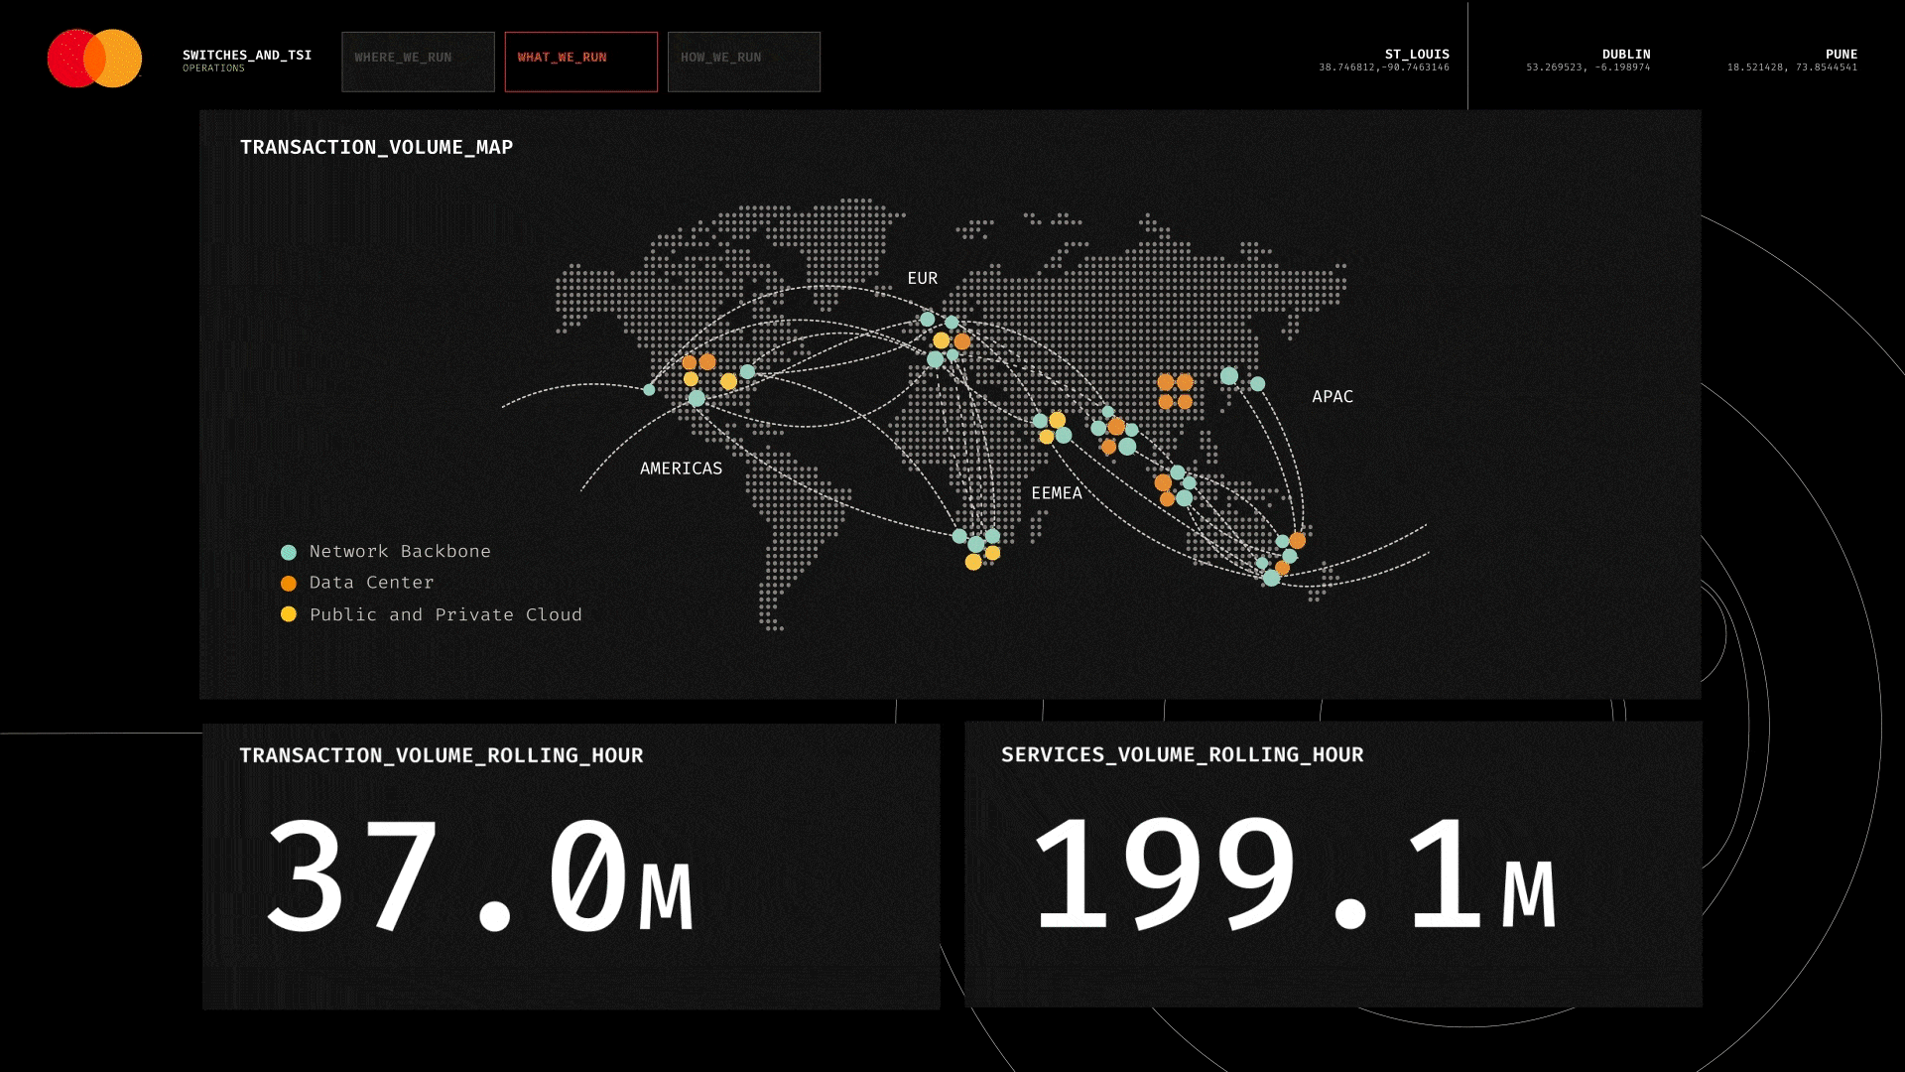Viewport: 1905px width, 1072px height.
Task: Click the SERVICES_VOLUME_ROLLING_HOUR heading
Action: tap(1182, 755)
